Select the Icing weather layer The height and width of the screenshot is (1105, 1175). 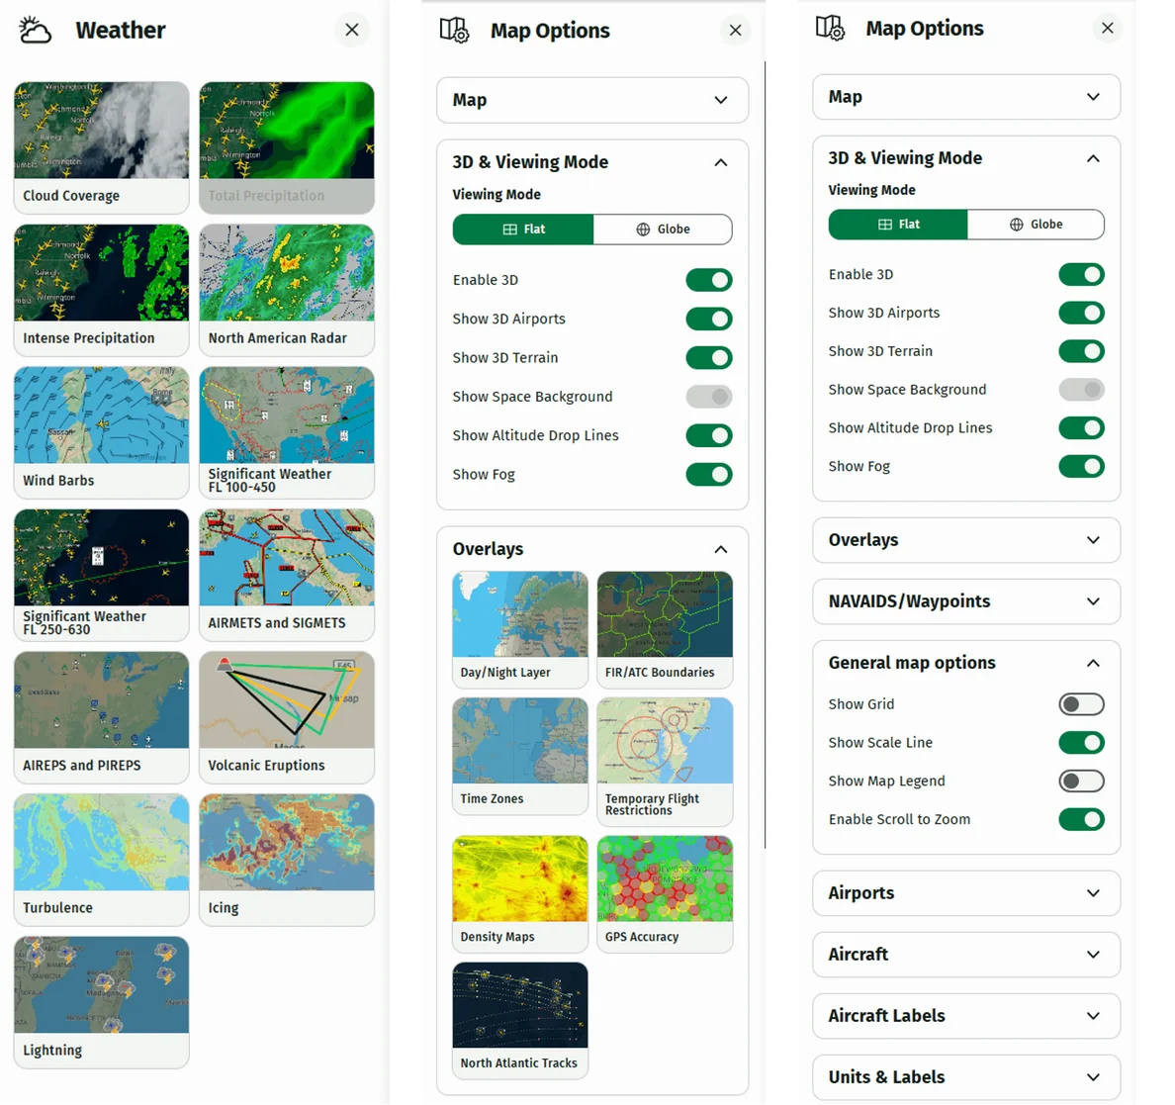click(286, 860)
